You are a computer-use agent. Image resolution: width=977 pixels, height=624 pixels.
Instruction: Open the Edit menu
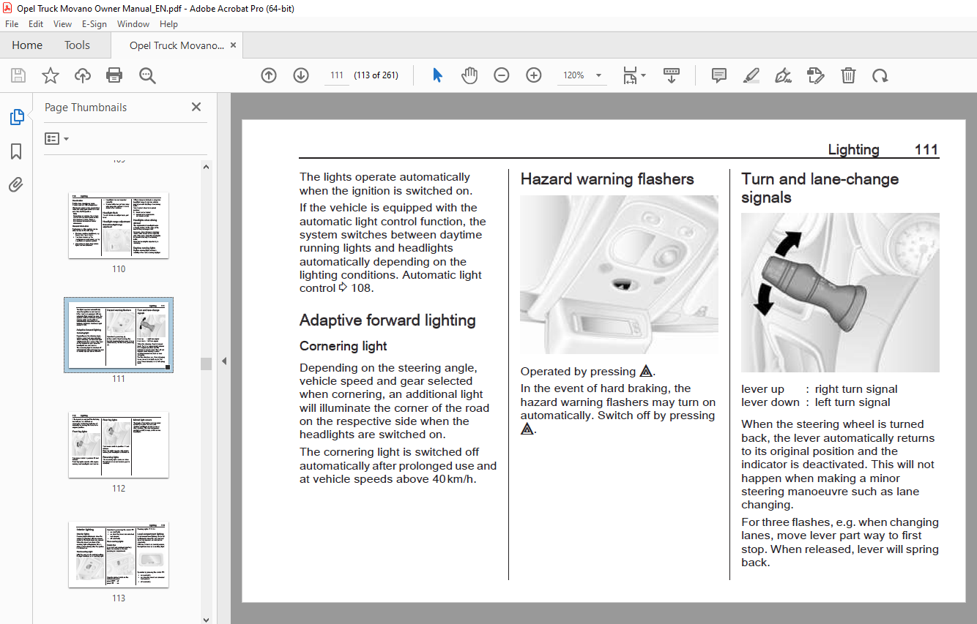pyautogui.click(x=36, y=24)
